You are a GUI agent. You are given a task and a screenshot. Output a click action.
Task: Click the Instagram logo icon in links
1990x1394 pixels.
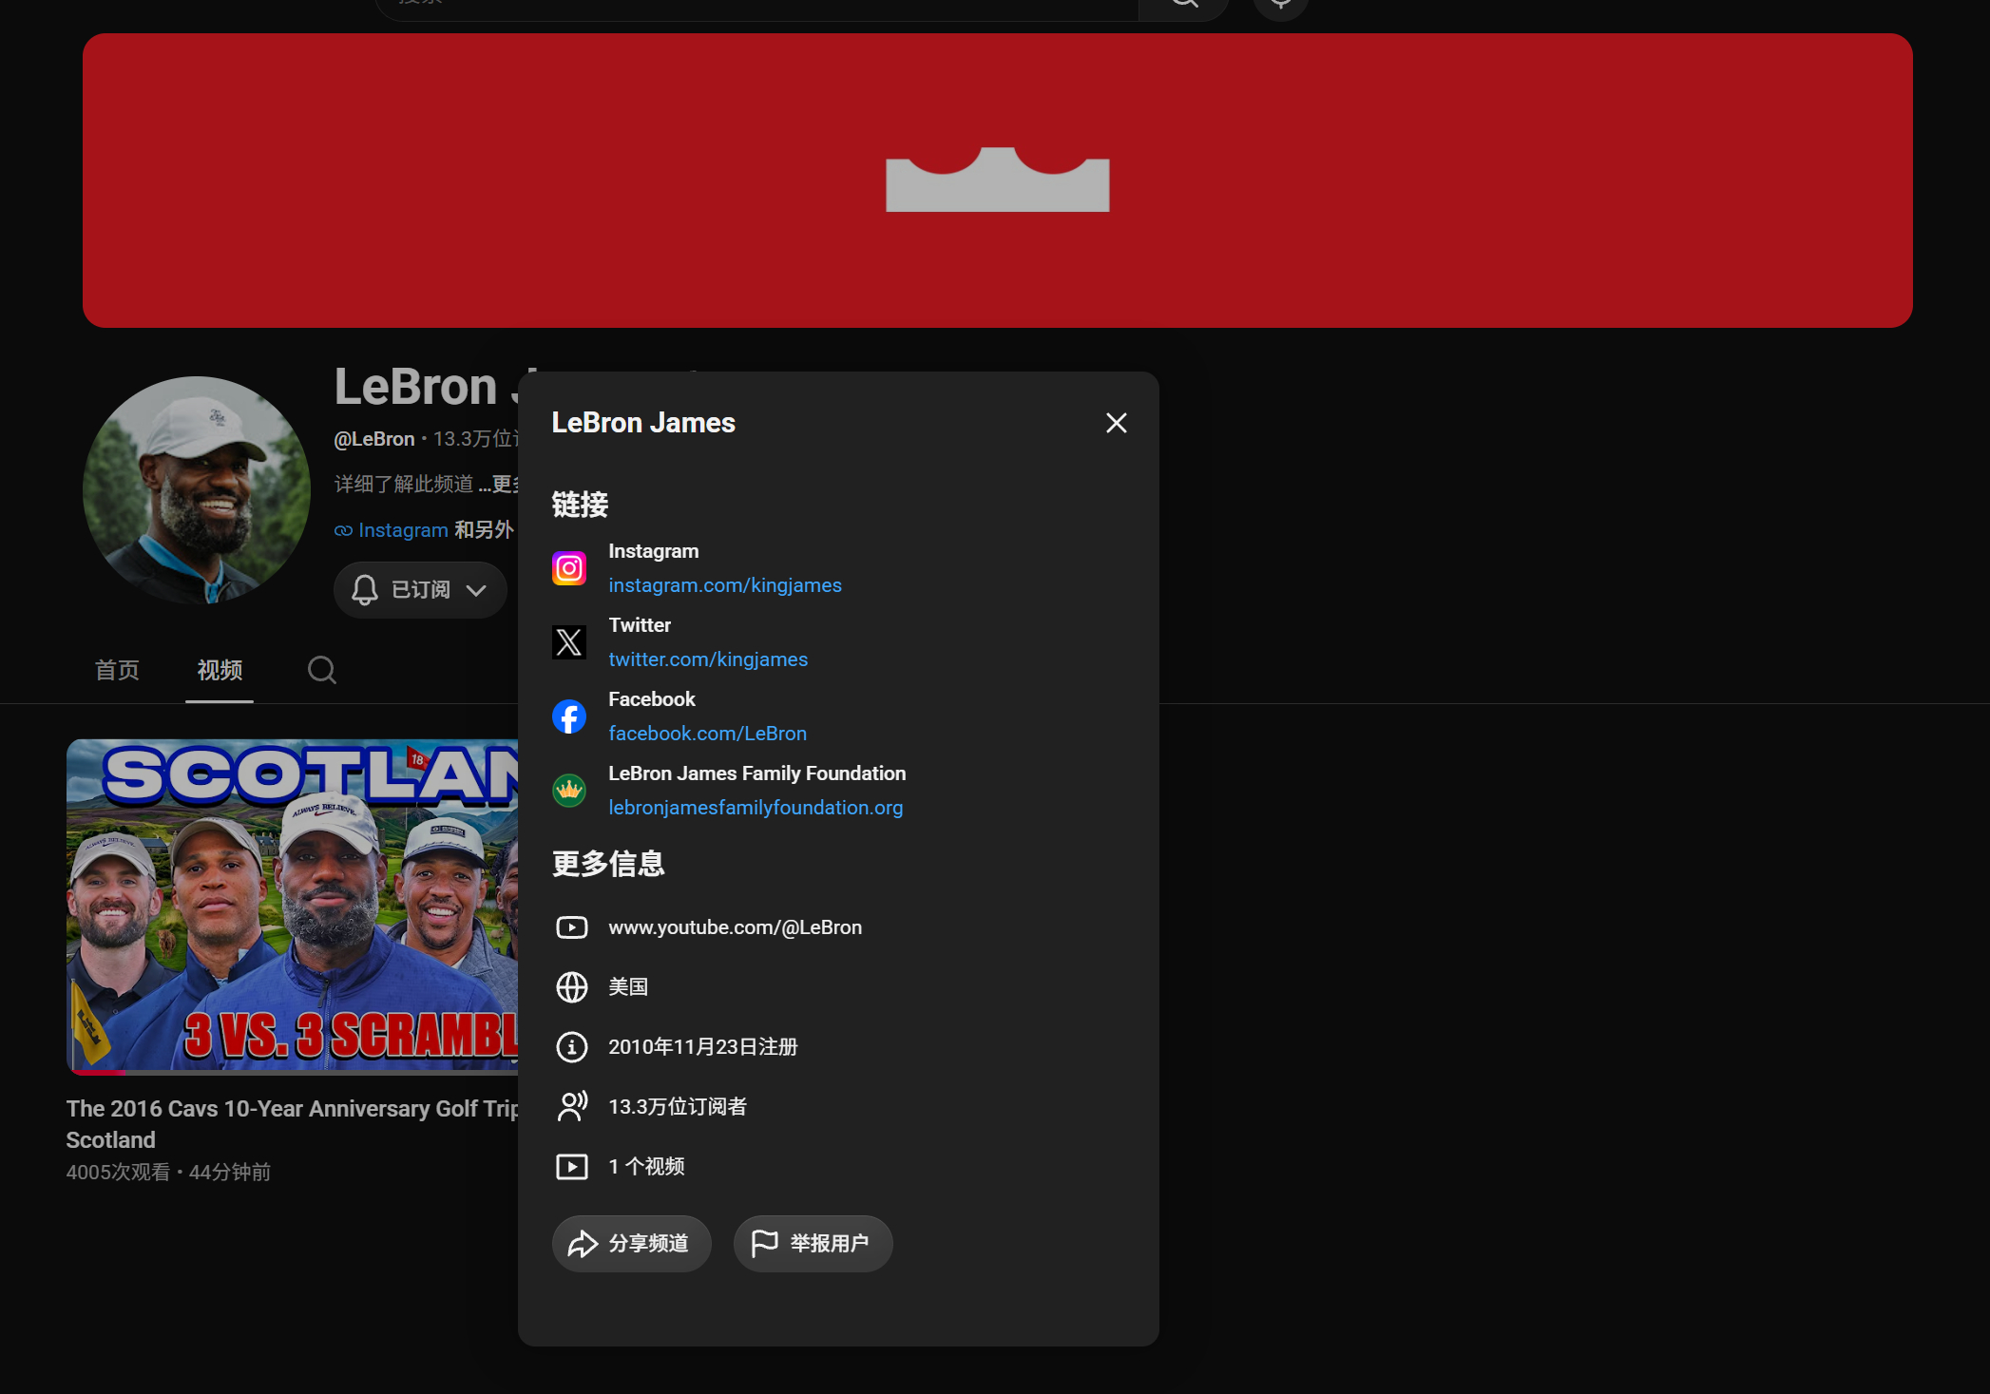[569, 568]
